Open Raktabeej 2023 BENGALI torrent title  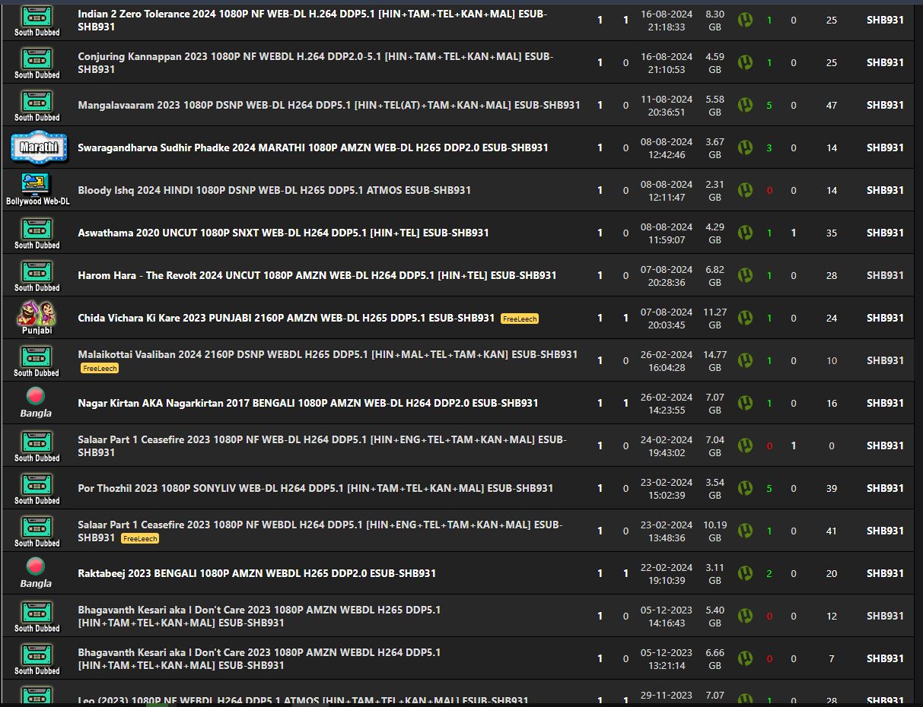tap(256, 573)
